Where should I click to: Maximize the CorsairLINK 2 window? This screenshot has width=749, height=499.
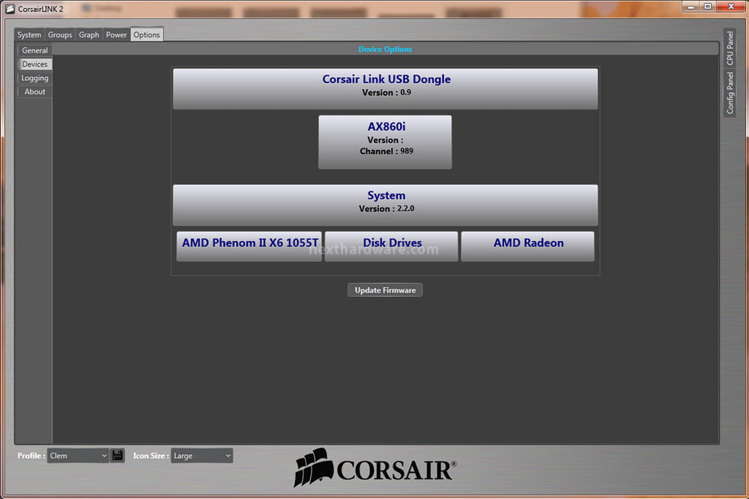click(x=708, y=7)
